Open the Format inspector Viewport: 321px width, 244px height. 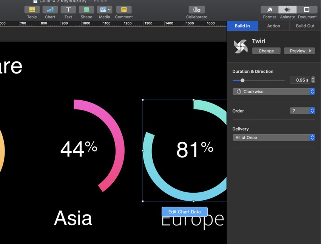269,10
